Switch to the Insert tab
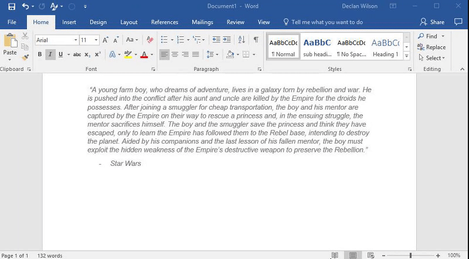This screenshot has width=469, height=259. (x=69, y=22)
